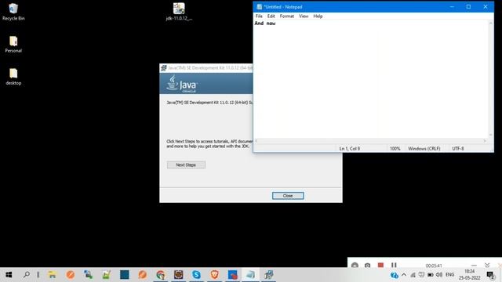Screen dimensions: 502x282
Task: Switch to Notepad taskbar icon
Action: pyautogui.click(x=251, y=275)
